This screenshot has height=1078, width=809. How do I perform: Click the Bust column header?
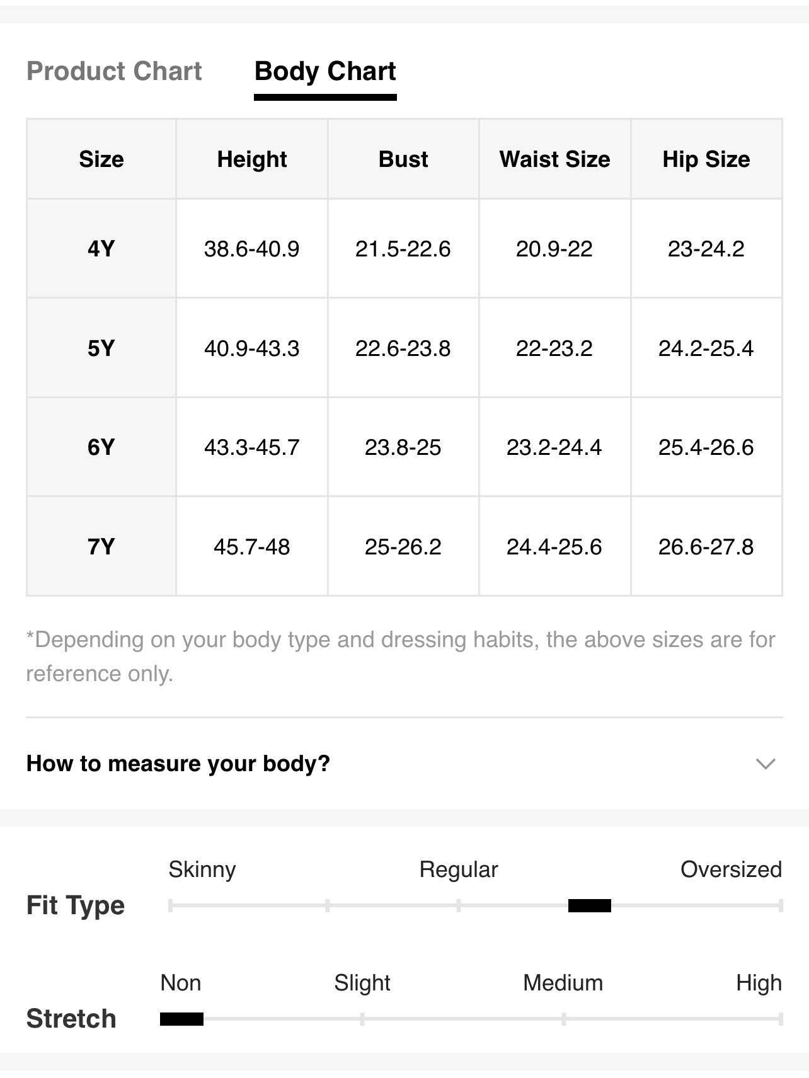point(403,159)
